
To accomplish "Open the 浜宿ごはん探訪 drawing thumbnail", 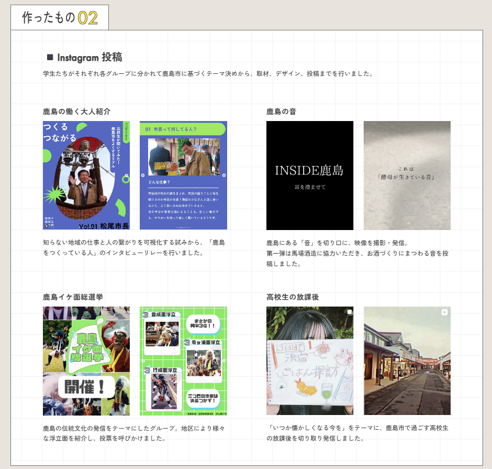I will tap(310, 361).
